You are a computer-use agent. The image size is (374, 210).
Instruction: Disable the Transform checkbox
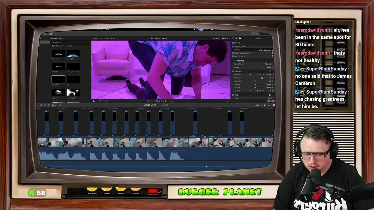click(x=233, y=71)
